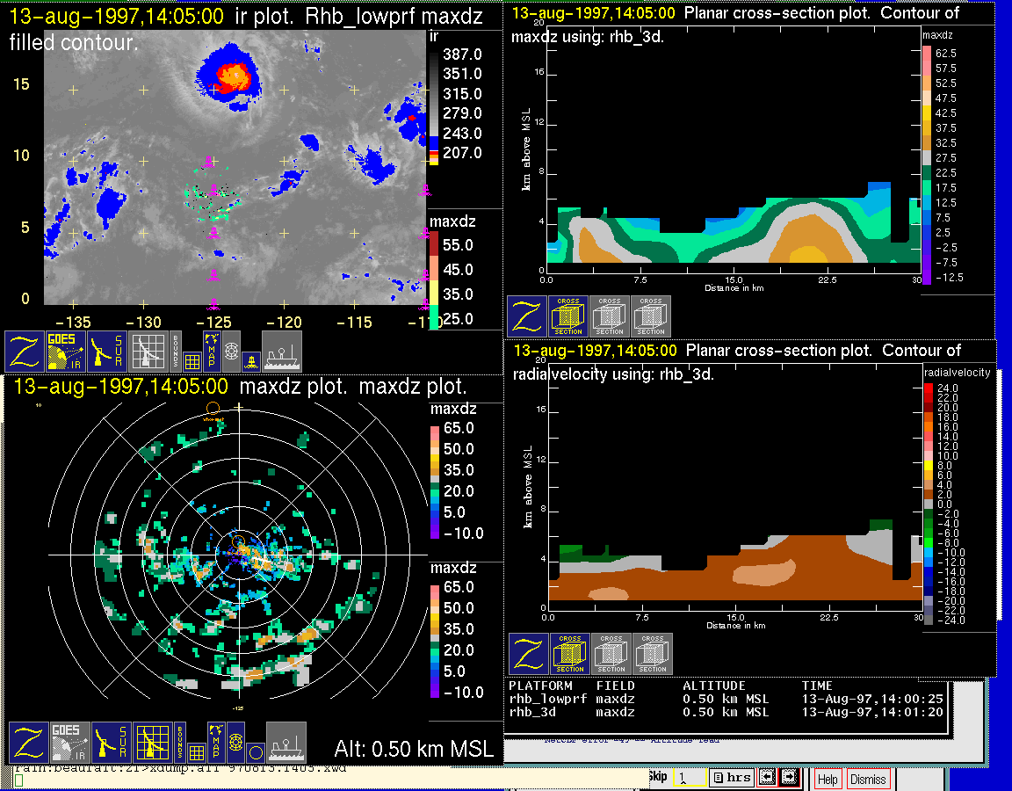Click the yellow circle icon in maxdz plot toolbar
1012x791 pixels.
coord(254,752)
